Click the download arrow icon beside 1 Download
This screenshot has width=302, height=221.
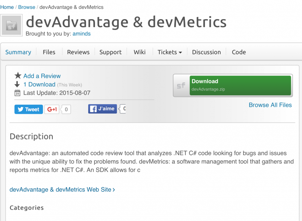[17, 84]
